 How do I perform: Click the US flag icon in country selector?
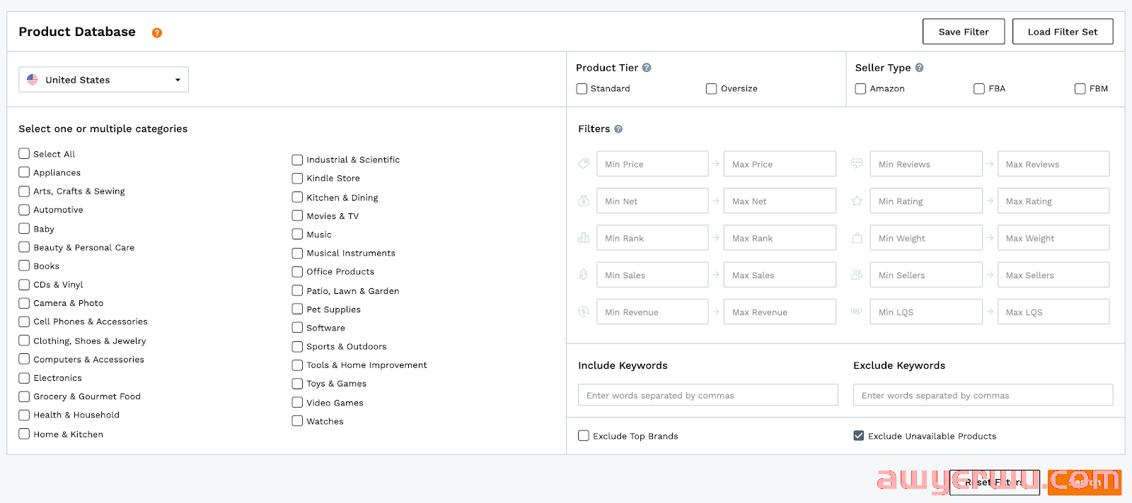coord(33,80)
